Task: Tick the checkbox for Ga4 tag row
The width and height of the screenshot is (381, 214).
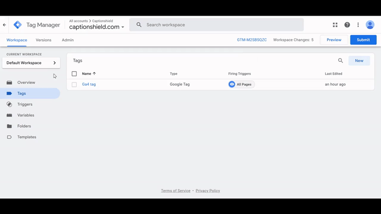Action: point(74,85)
